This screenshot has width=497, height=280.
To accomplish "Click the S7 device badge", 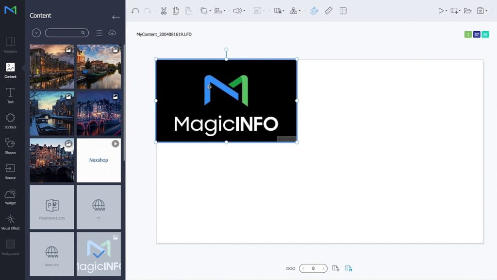I will pos(477,35).
